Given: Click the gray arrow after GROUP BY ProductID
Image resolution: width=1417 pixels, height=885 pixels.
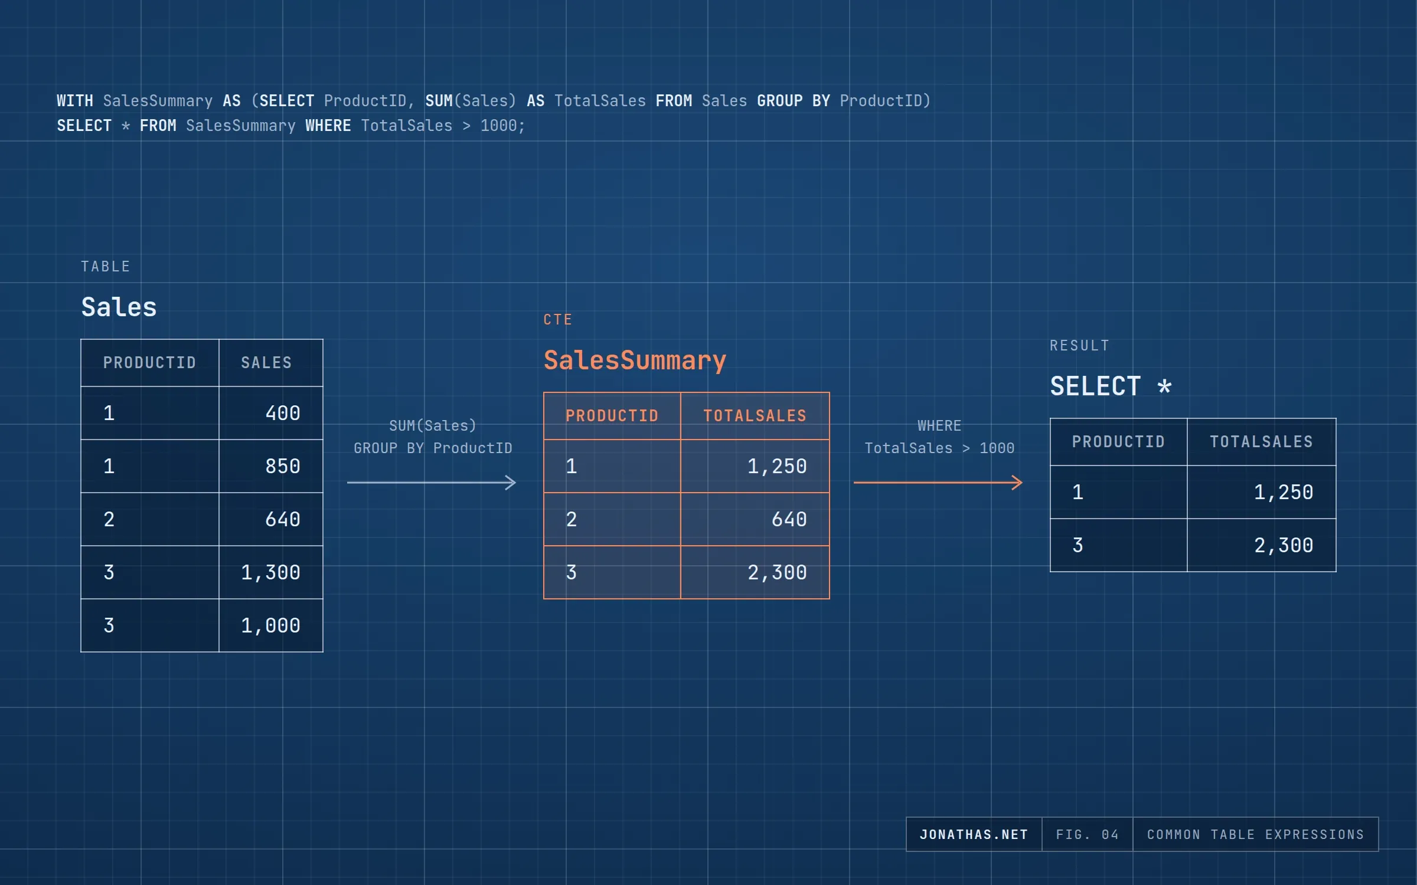Looking at the screenshot, I should pyautogui.click(x=432, y=483).
